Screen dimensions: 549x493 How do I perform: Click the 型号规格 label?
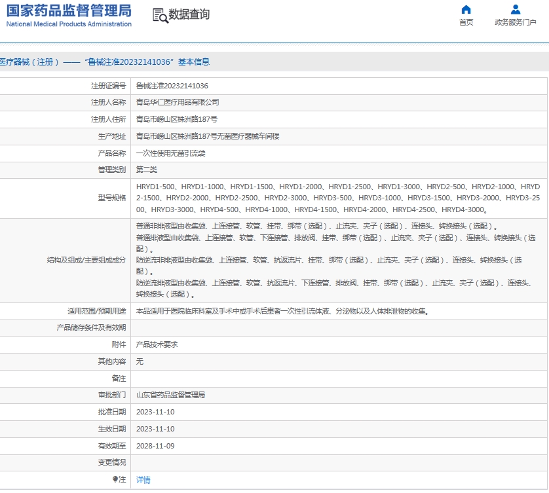tap(111, 198)
